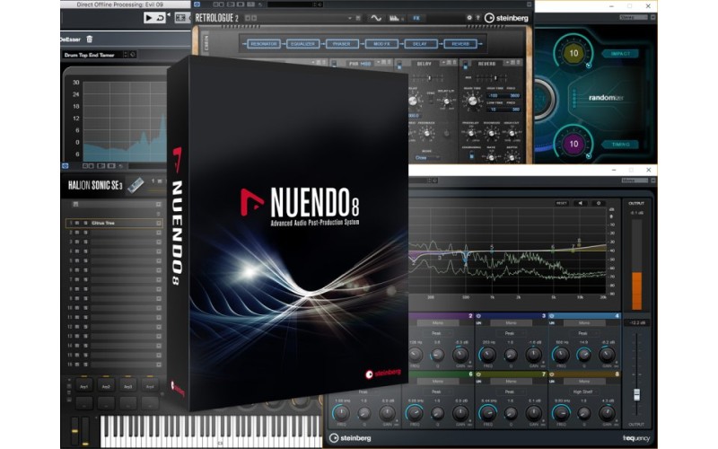The width and height of the screenshot is (718, 449).
Task: Open Retrologue settings gear icon
Action: click(470, 17)
